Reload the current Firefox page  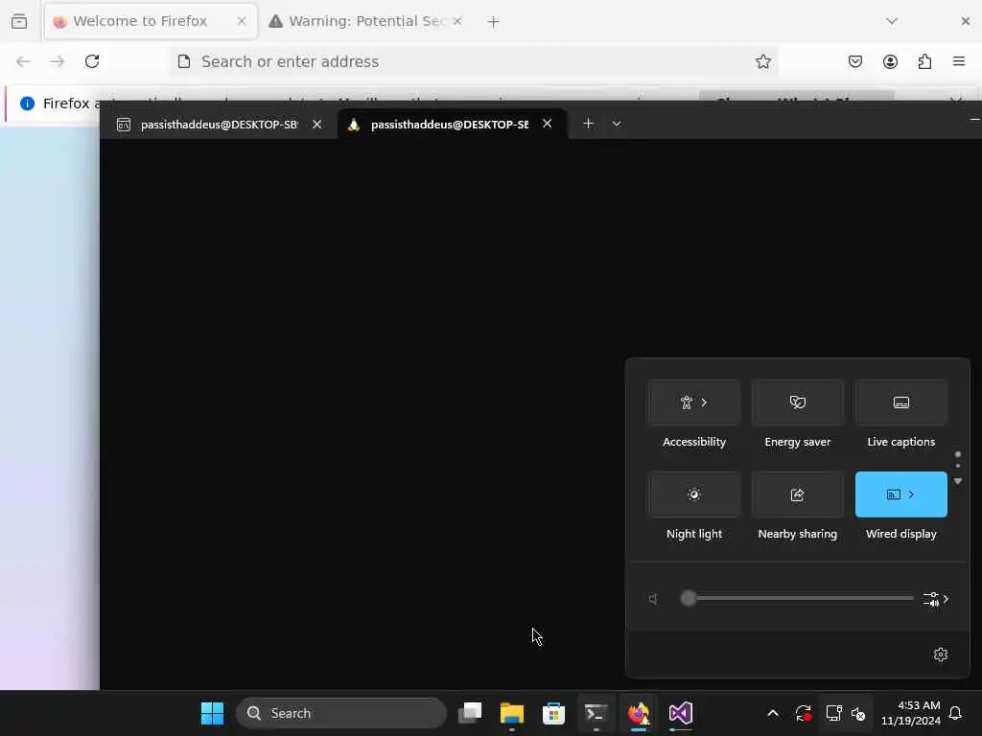coord(92,61)
